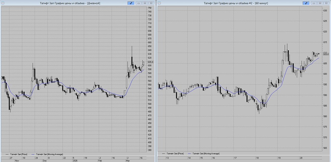
Task: Toggle the pin icon in the daily chart title bar
Action: 131,3
